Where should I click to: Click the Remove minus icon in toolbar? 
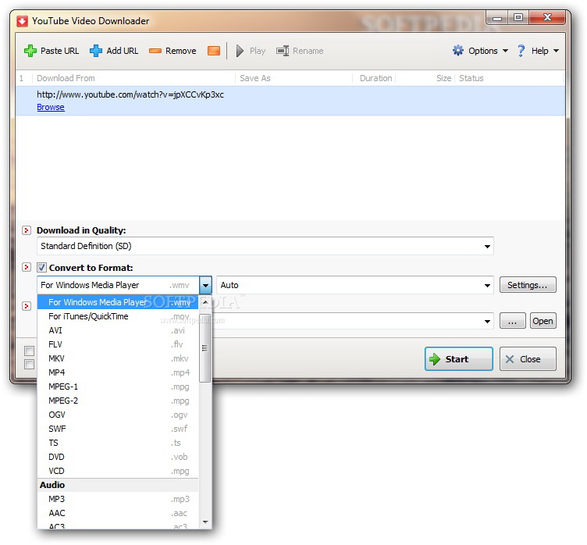tap(155, 51)
